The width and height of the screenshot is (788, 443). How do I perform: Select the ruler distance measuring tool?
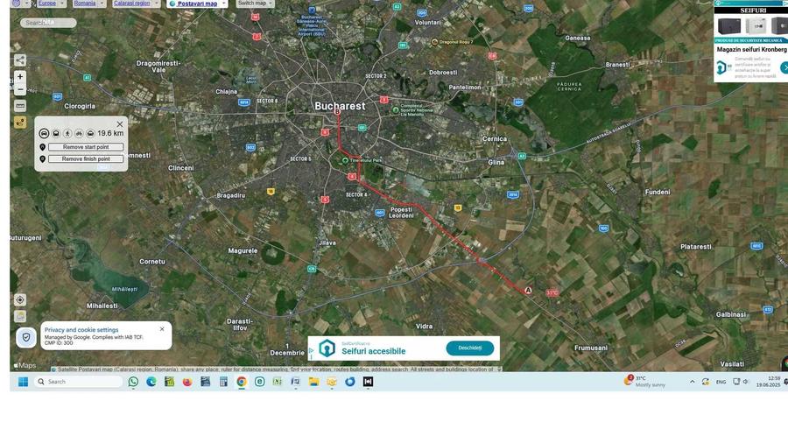[x=19, y=106]
